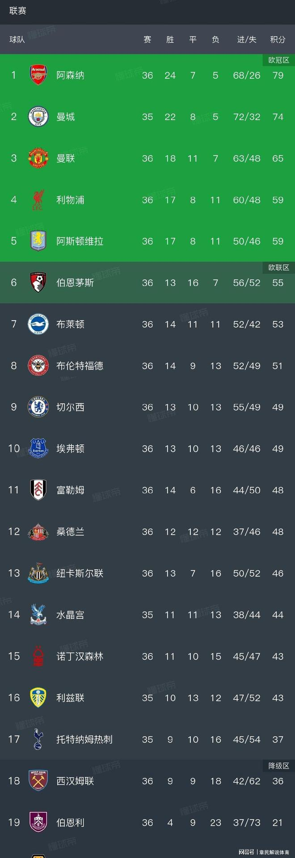Viewport: 295px width, 858px height.
Task: Open the Newcastle United crest
Action: coord(38,573)
